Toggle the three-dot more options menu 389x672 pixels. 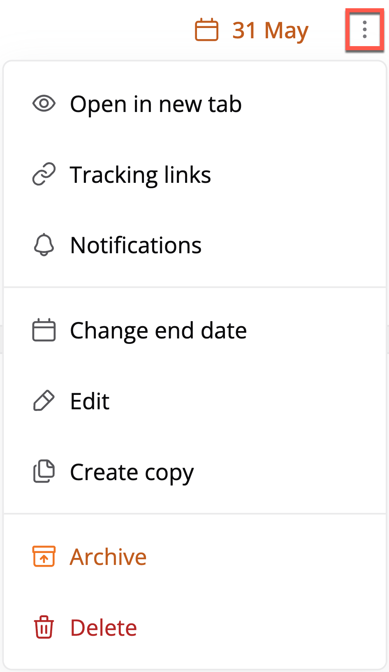pyautogui.click(x=365, y=30)
